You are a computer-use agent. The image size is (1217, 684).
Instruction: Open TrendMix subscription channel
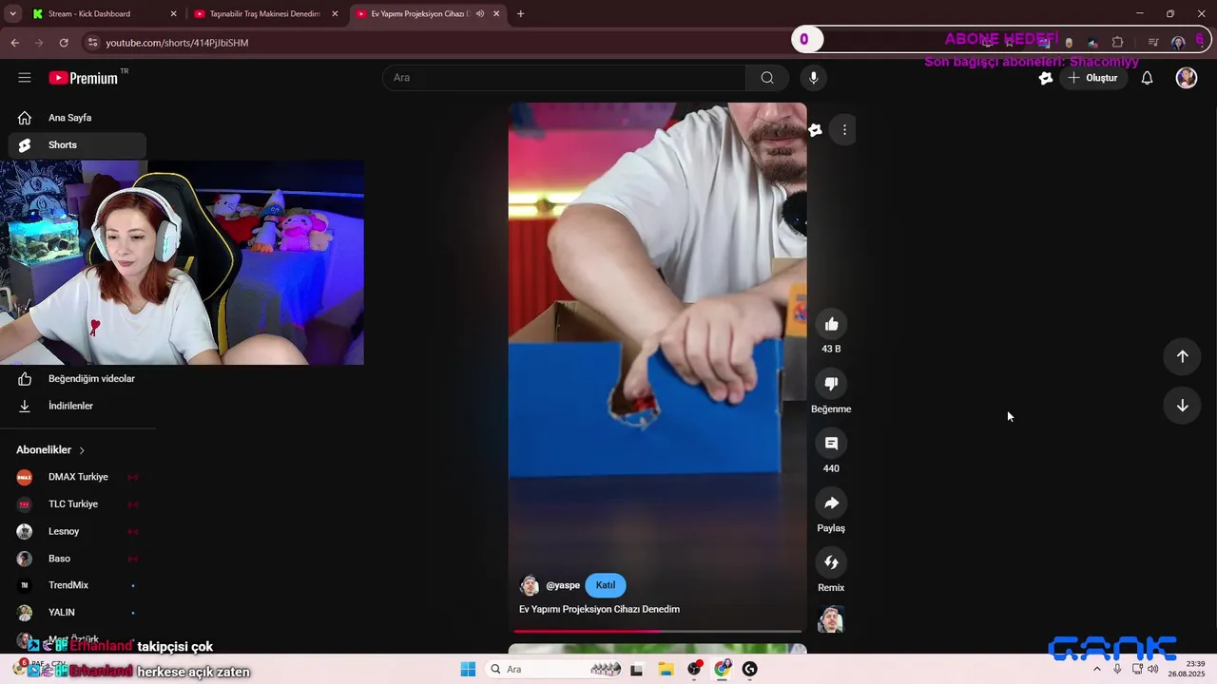[77, 585]
